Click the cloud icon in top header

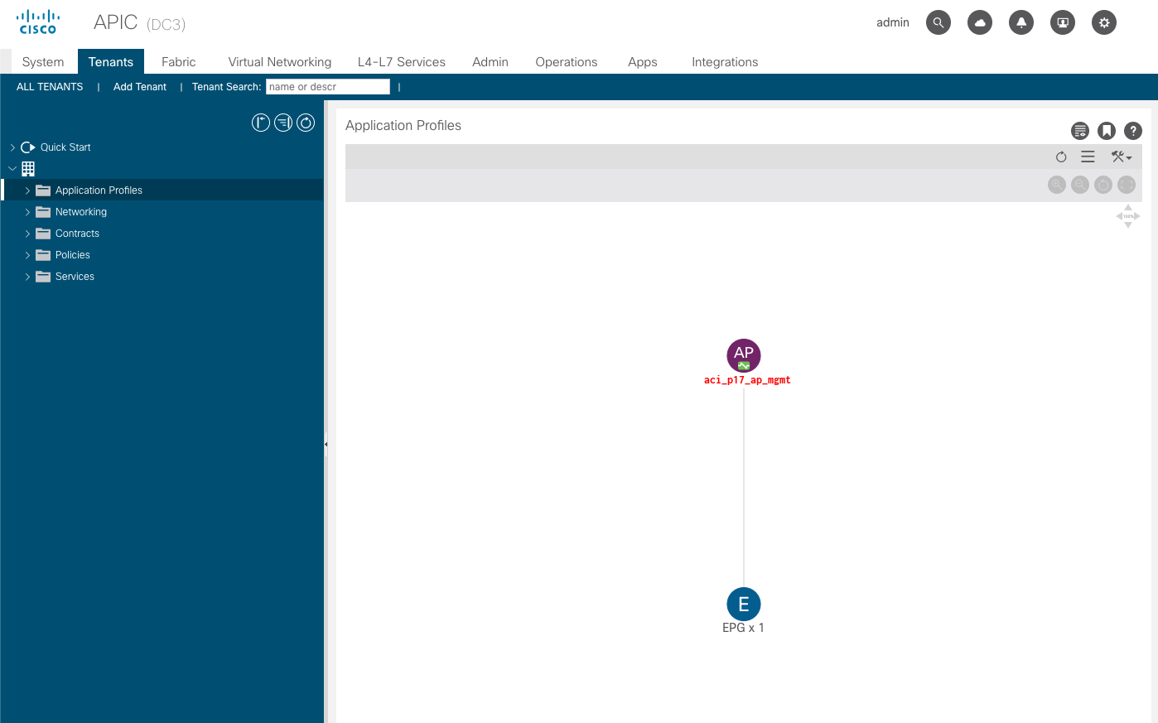(980, 22)
